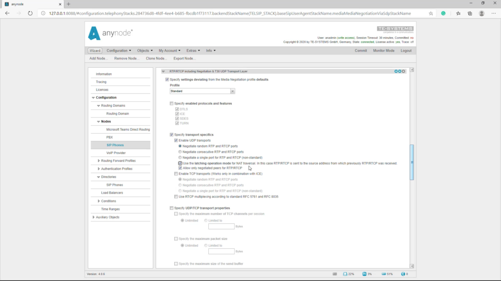Collapse the Routing Domains tree node
Screen dimensions: 501x281
click(x=98, y=105)
